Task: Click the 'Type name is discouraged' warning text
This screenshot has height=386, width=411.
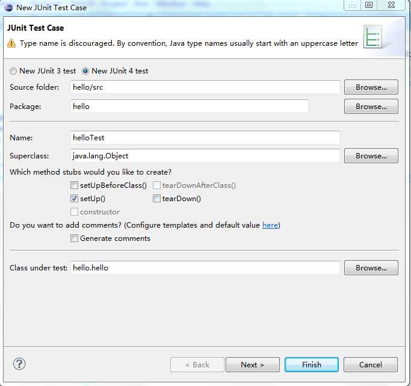Action: [189, 43]
